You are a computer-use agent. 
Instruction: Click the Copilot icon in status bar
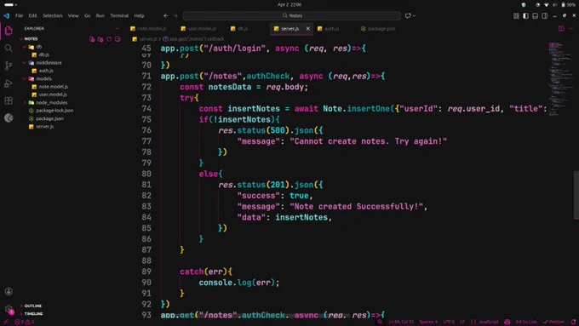coord(507,322)
